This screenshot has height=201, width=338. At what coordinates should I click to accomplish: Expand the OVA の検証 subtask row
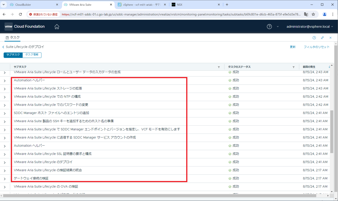click(x=5, y=187)
